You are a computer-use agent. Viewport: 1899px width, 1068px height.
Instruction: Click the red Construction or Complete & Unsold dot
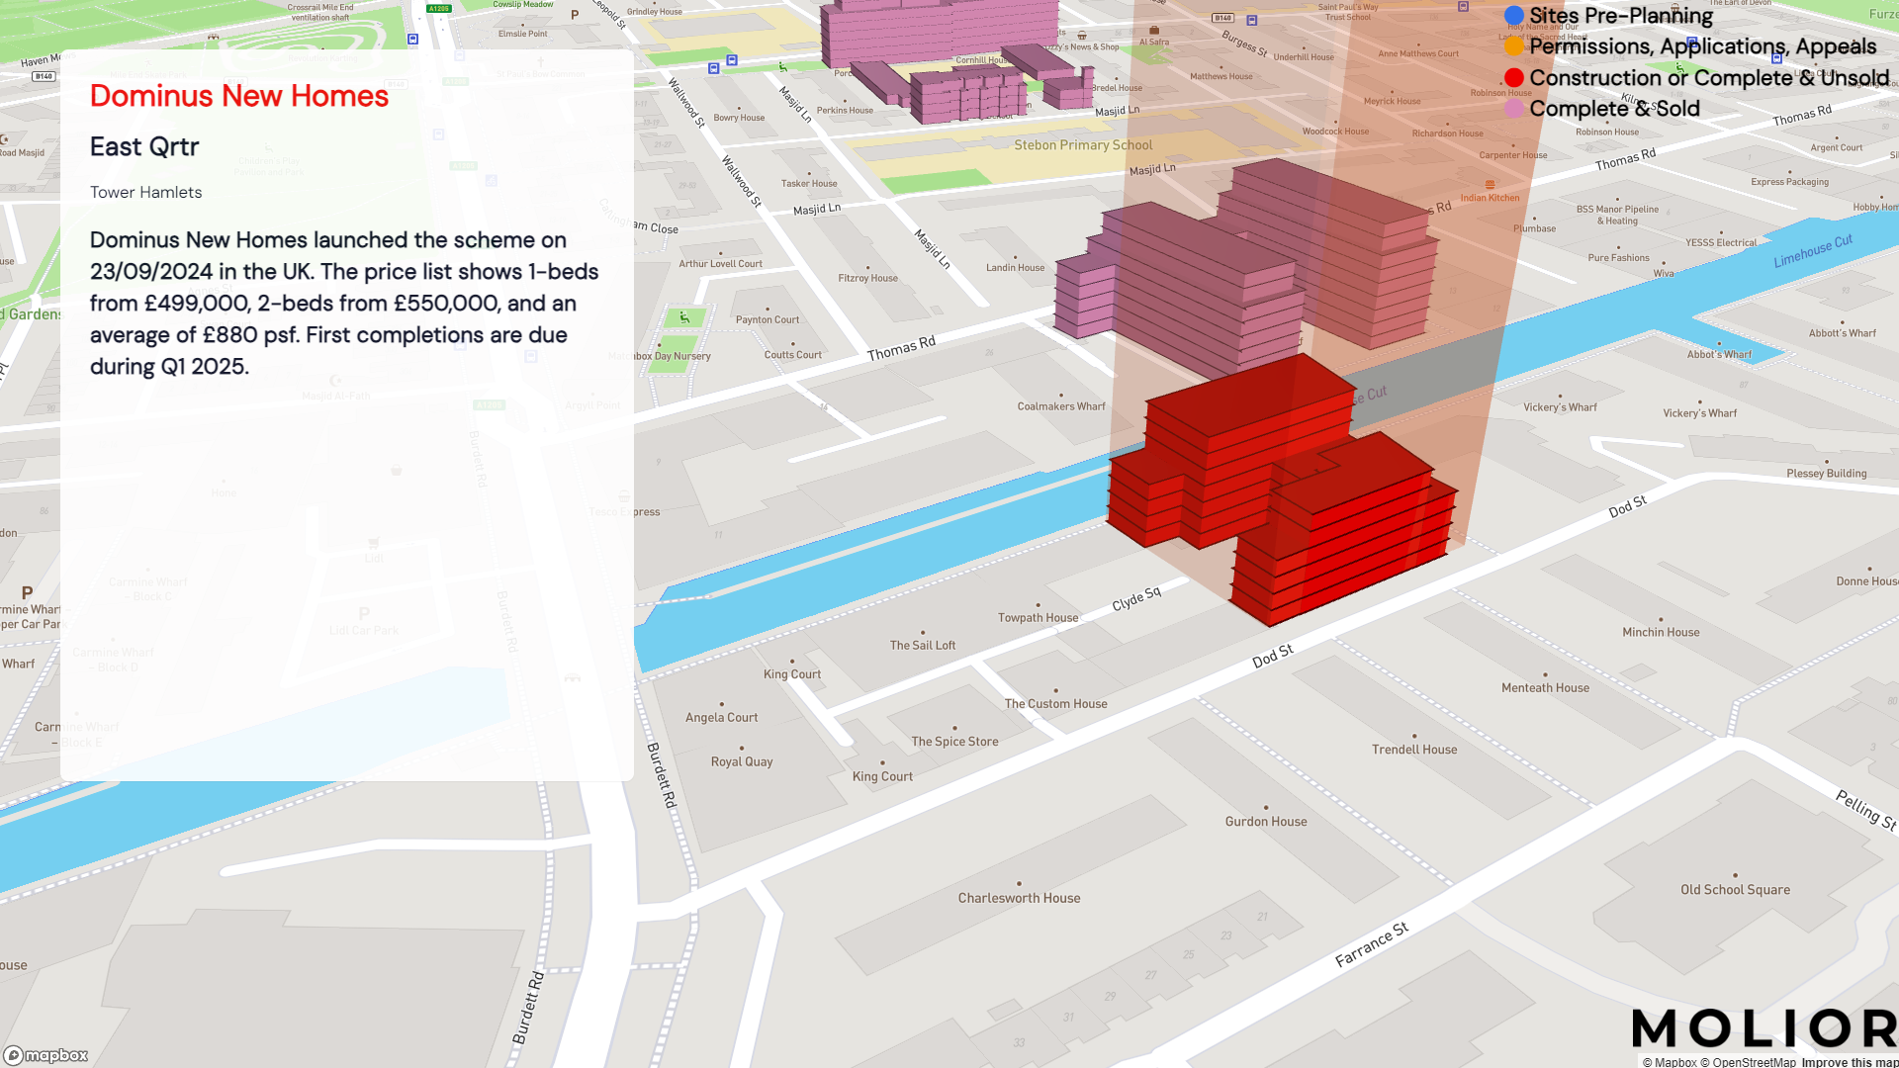pos(1514,78)
